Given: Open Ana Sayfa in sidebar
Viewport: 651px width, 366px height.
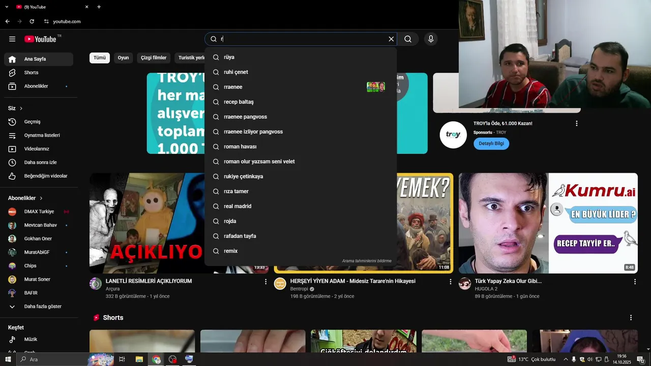Looking at the screenshot, I should click(x=39, y=59).
